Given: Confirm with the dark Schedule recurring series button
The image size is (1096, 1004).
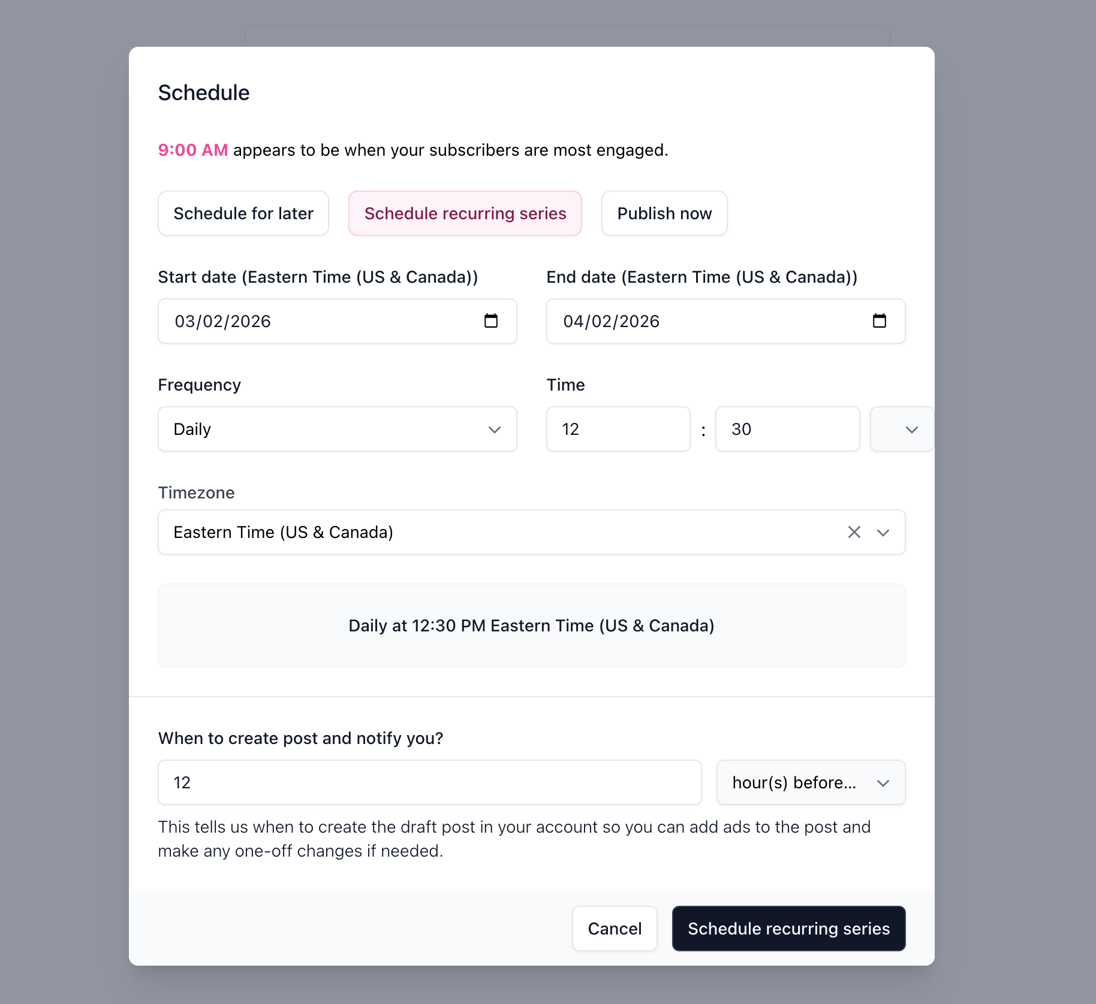Looking at the screenshot, I should 788,929.
